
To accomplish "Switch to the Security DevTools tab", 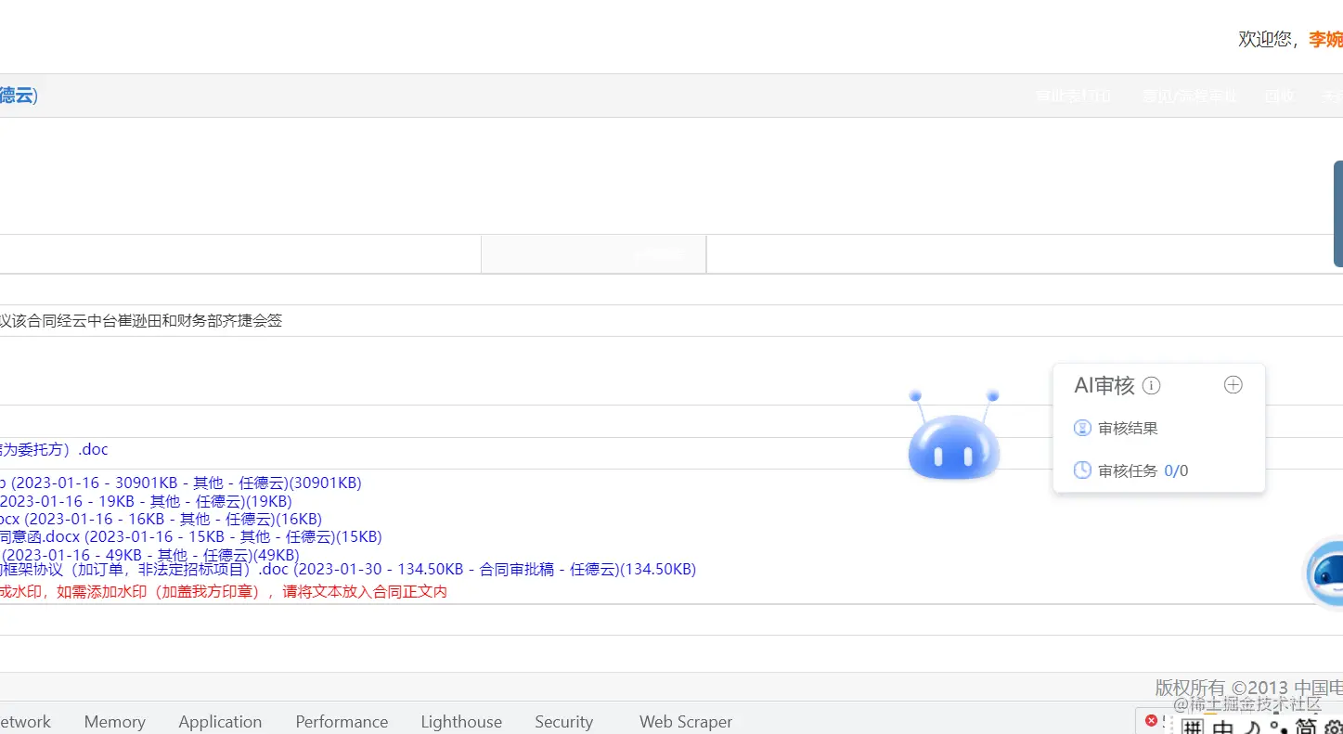I will 563,721.
